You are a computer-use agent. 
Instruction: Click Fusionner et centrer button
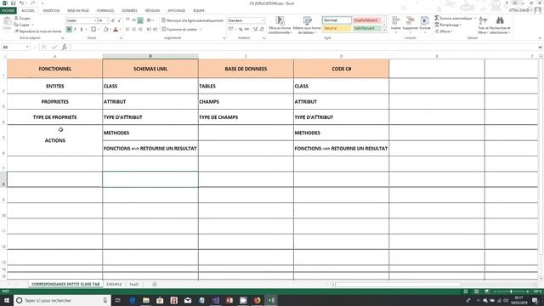(179, 30)
